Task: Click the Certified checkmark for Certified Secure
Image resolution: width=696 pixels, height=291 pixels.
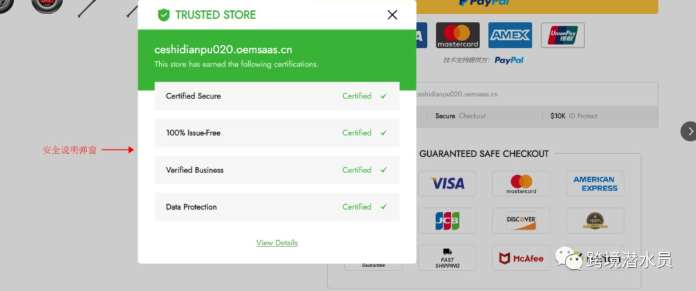Action: coord(383,96)
